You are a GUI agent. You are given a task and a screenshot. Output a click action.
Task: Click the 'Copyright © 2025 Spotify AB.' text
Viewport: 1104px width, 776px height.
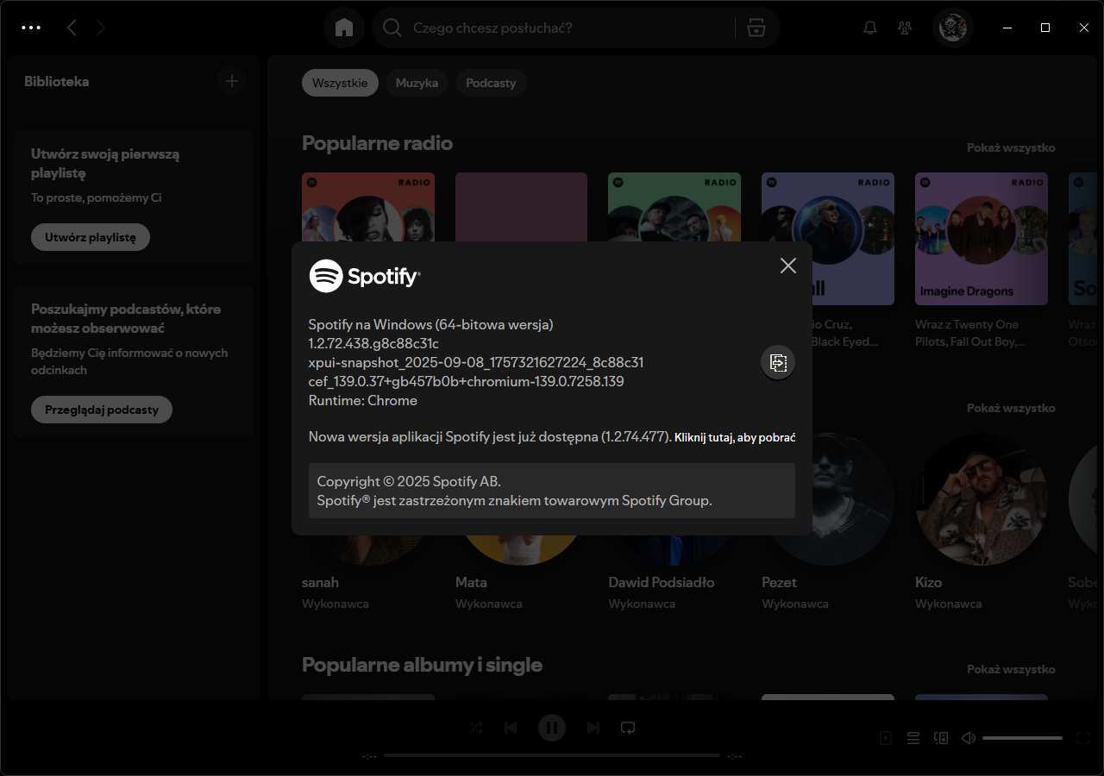click(409, 481)
